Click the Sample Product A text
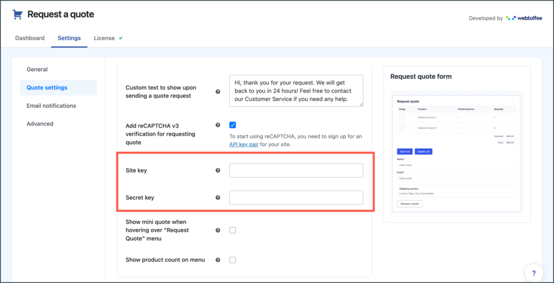Screen dimensions: 554x283 click(x=427, y=117)
